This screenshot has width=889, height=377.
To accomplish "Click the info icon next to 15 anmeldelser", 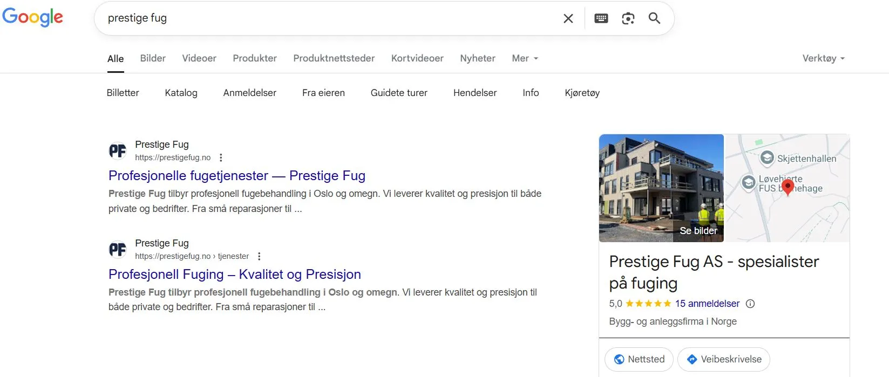I will coord(750,304).
